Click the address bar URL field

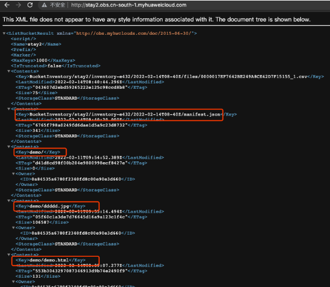128,5
